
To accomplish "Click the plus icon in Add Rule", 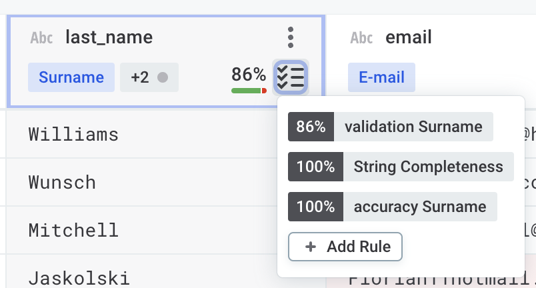I will click(310, 247).
